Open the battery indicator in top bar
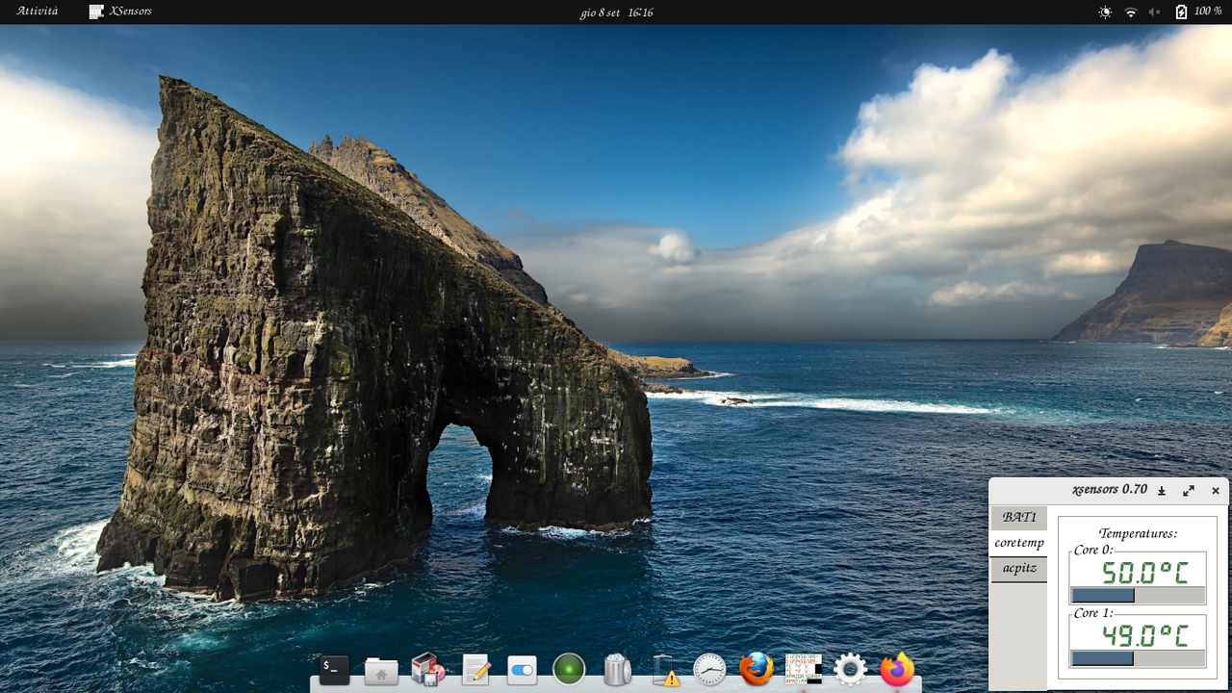Screen dimensions: 1232x693 point(1182,12)
